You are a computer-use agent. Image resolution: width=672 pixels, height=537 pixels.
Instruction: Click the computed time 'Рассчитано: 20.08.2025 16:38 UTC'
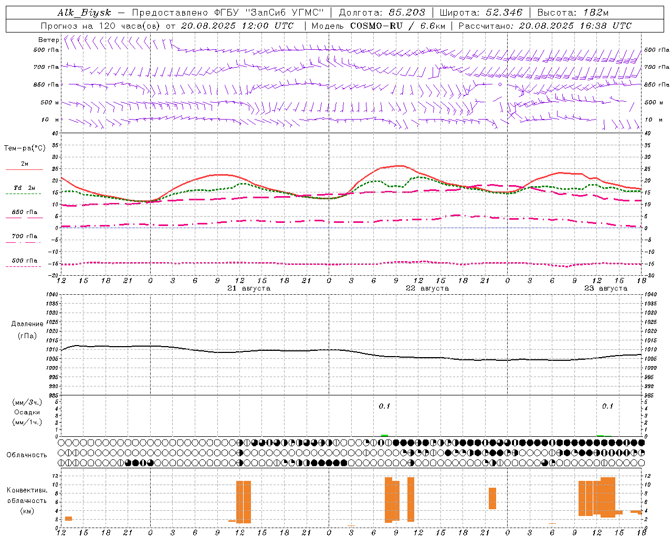[545, 26]
